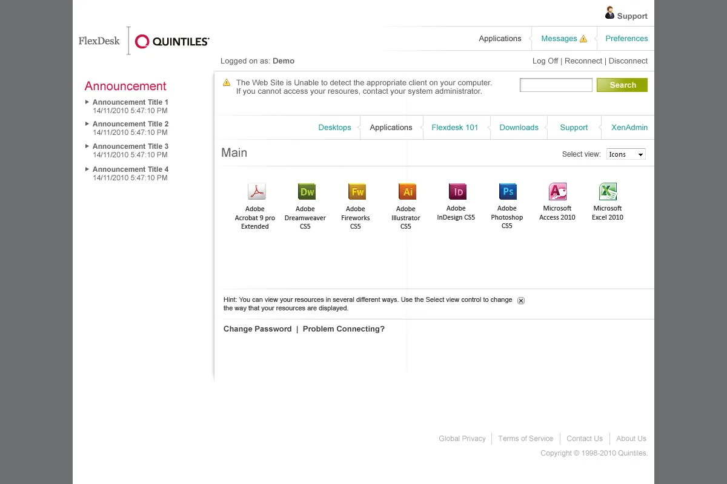This screenshot has width=727, height=484.
Task: Click the Select view: label
Action: pos(582,154)
